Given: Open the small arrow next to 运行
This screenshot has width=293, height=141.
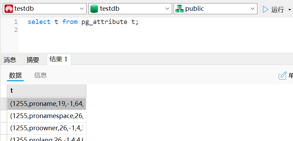Looking at the screenshot, I should (290, 10).
